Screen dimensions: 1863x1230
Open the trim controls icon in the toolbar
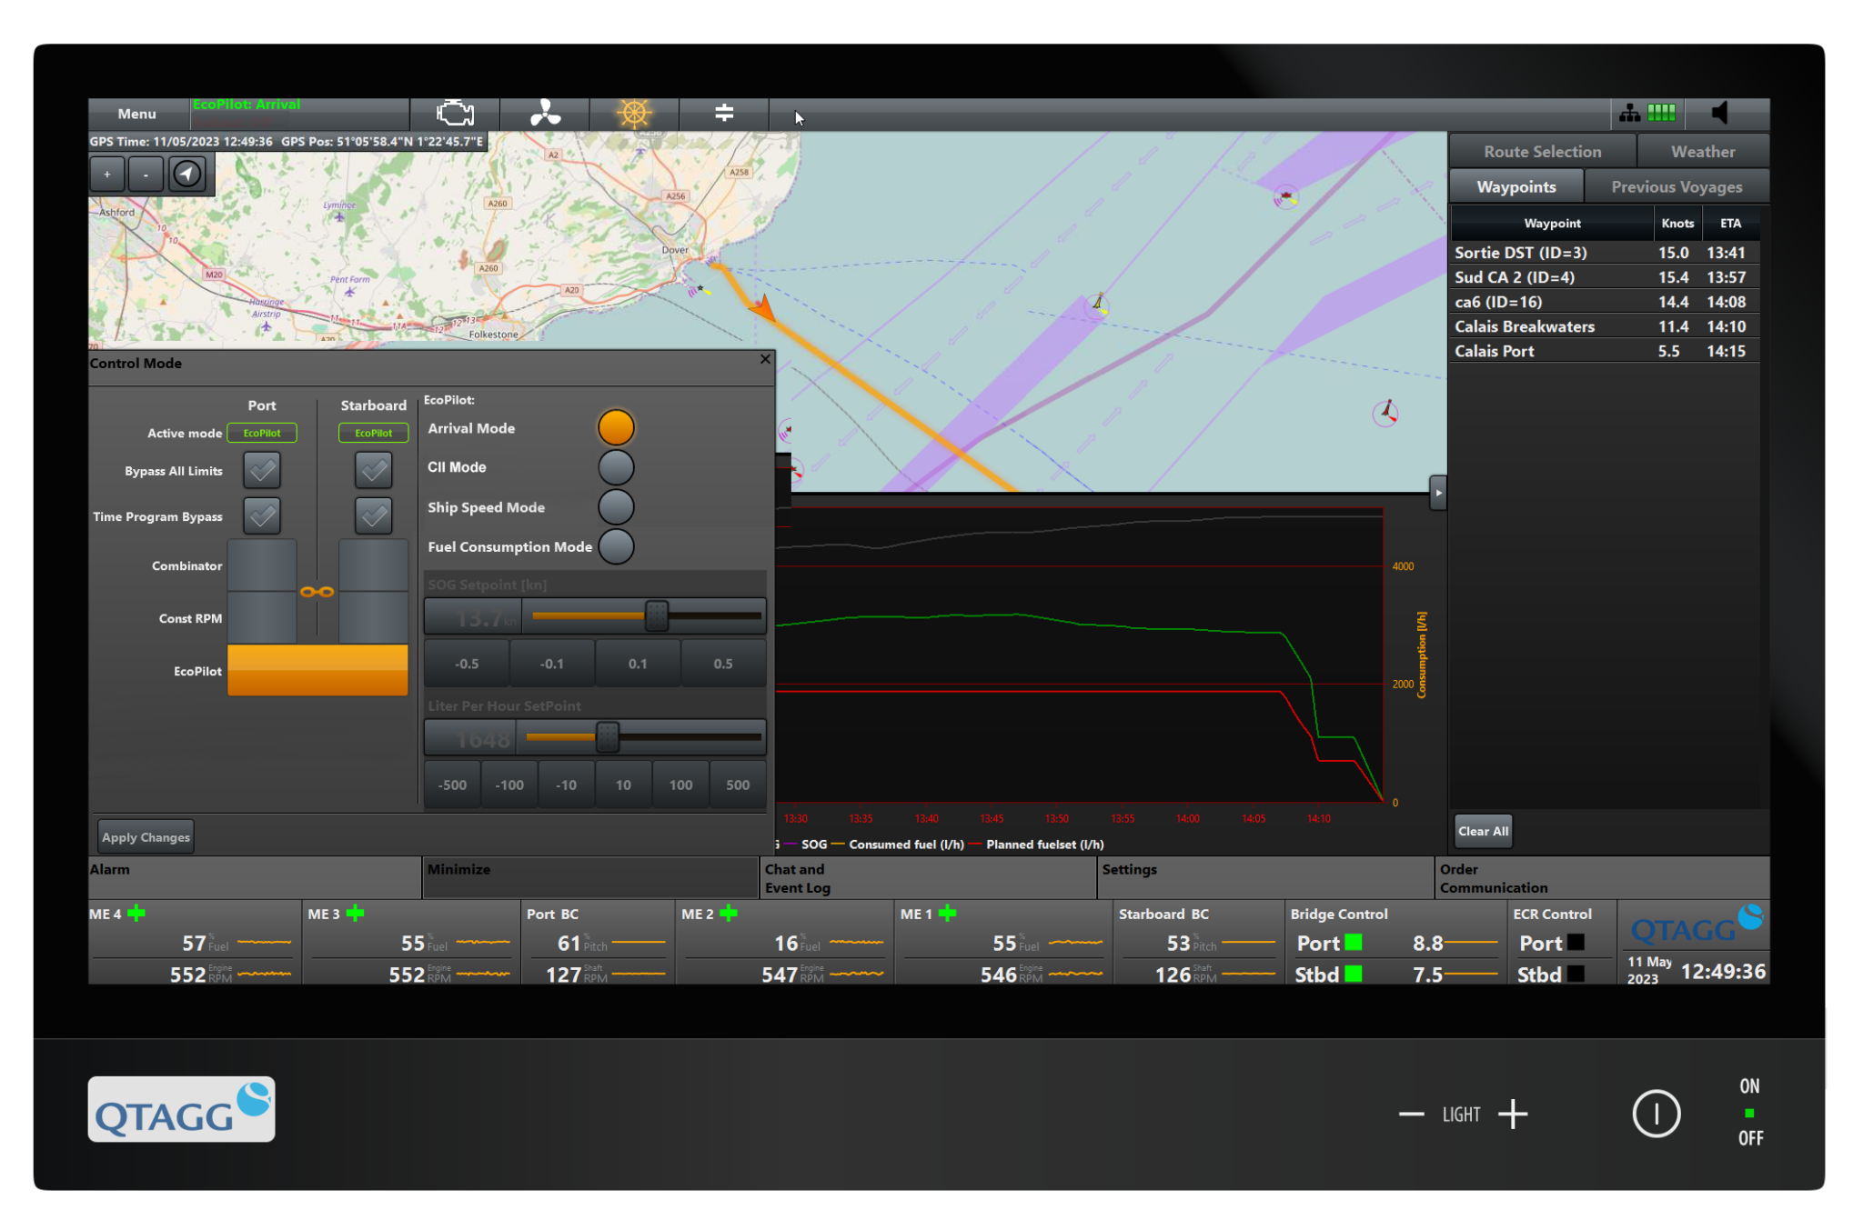pos(723,114)
